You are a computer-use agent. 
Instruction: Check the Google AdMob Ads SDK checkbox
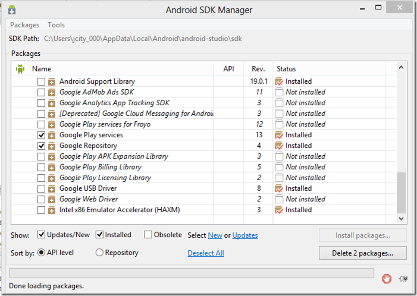pyautogui.click(x=41, y=92)
